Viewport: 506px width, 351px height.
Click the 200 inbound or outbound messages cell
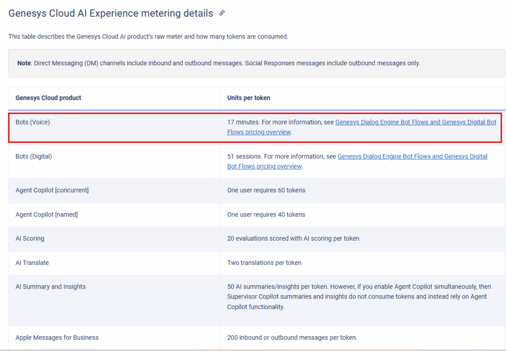coord(292,338)
